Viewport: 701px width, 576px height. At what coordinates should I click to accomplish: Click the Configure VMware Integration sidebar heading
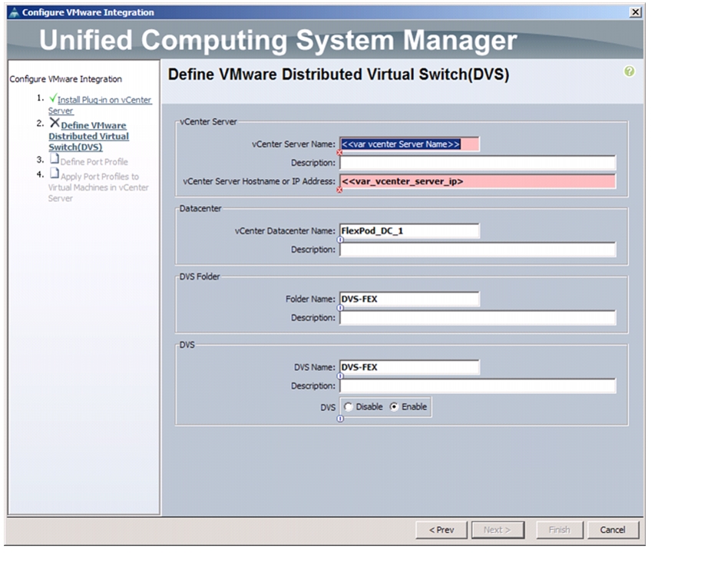(66, 79)
